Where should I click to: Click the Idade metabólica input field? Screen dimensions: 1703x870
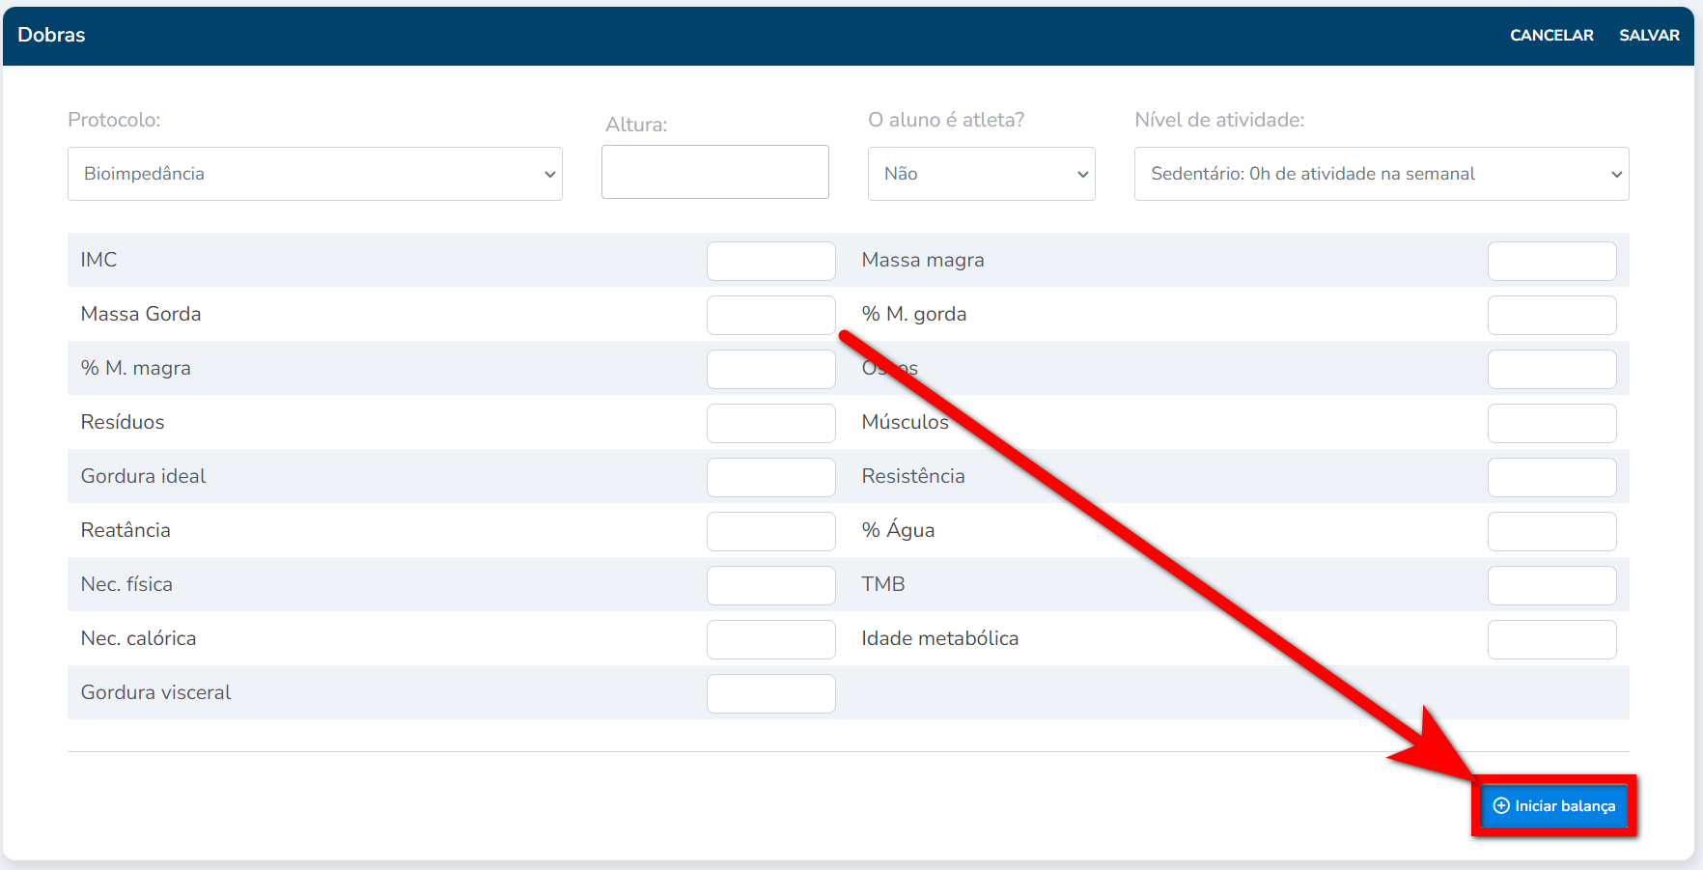(x=1551, y=639)
